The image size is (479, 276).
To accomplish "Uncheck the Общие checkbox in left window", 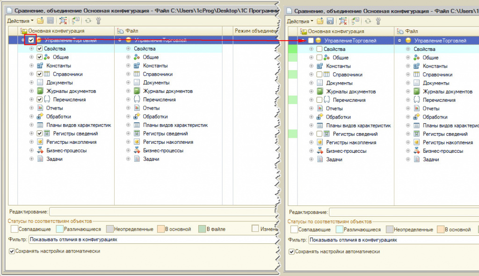I will coord(39,57).
